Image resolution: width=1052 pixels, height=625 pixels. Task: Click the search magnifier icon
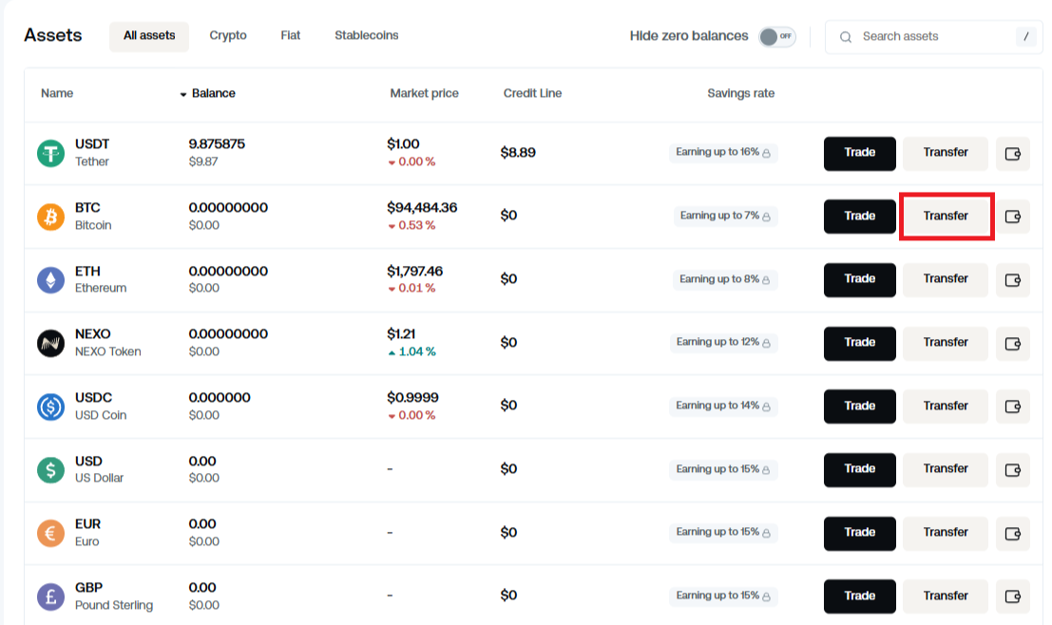tap(846, 37)
